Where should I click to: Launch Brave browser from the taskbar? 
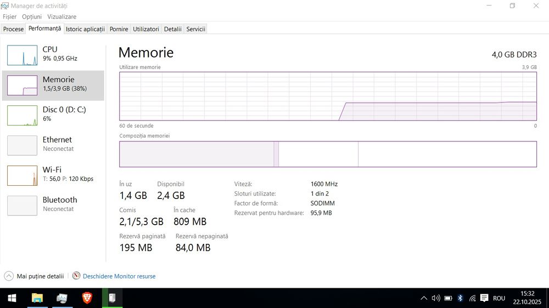click(87, 298)
